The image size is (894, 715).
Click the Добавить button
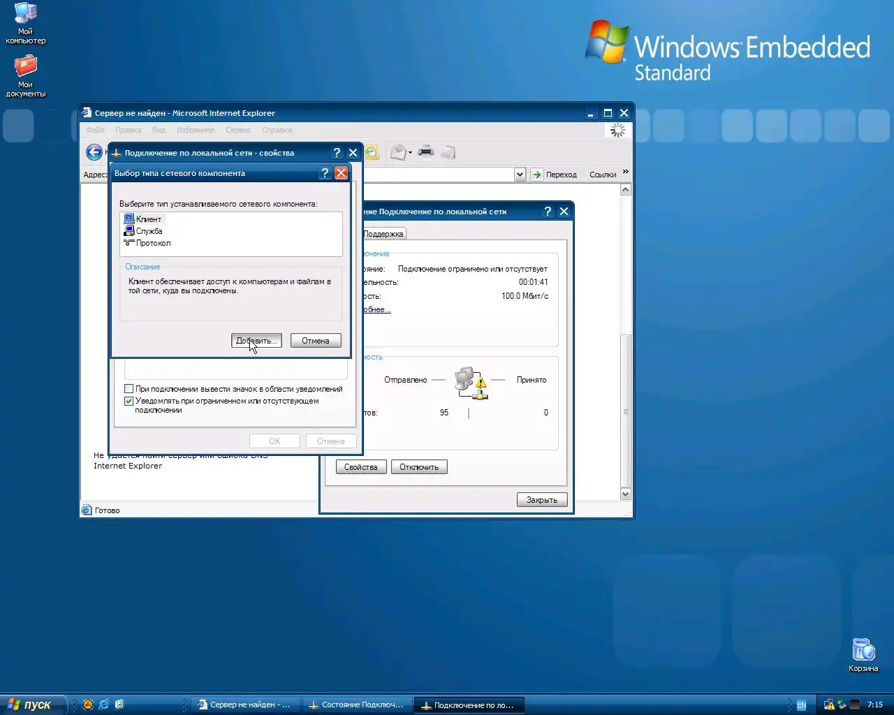coord(256,341)
